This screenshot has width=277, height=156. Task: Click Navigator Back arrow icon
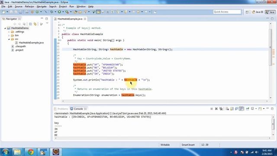pyautogui.click(x=15, y=24)
